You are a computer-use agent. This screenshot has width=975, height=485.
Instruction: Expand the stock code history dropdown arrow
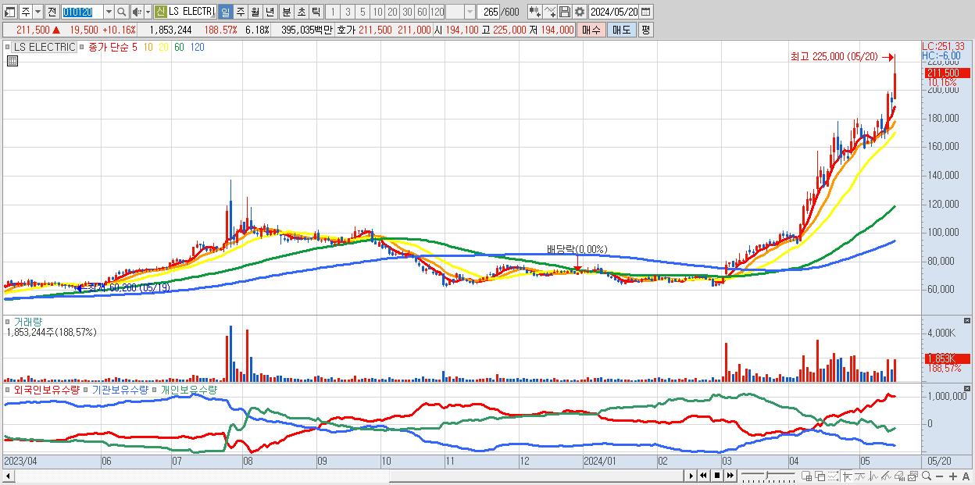click(x=109, y=12)
